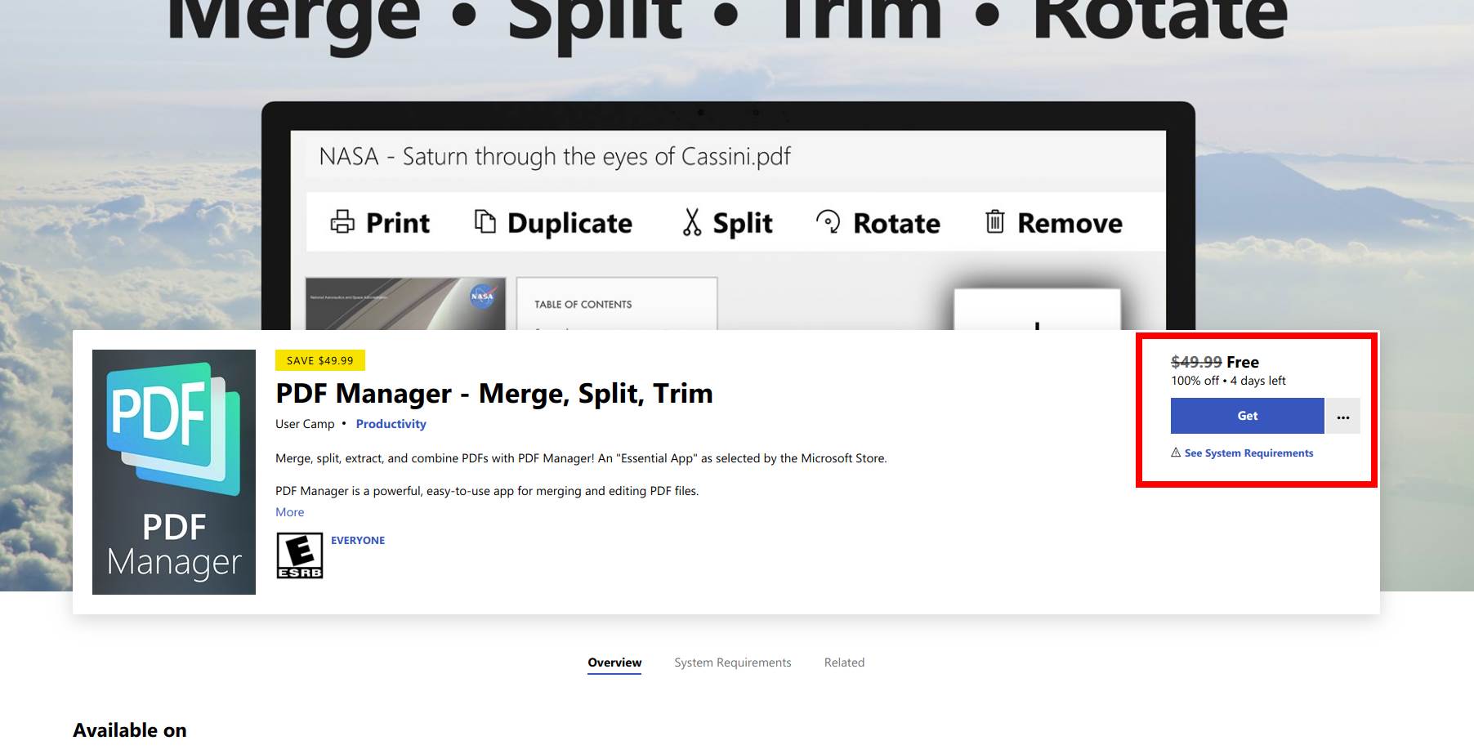Click the Table of Contents page thumbnail
This screenshot has height=754, width=1474.
(x=617, y=304)
